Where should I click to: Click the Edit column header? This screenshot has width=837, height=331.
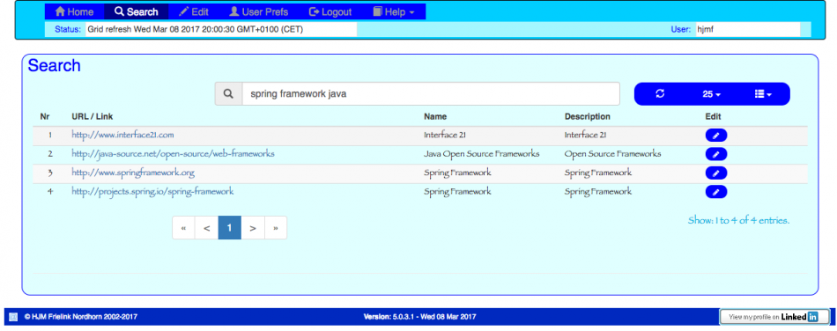(713, 116)
